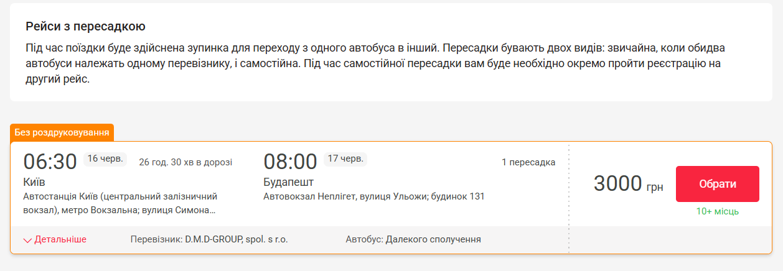Click the arrival city Будапешт

[289, 182]
